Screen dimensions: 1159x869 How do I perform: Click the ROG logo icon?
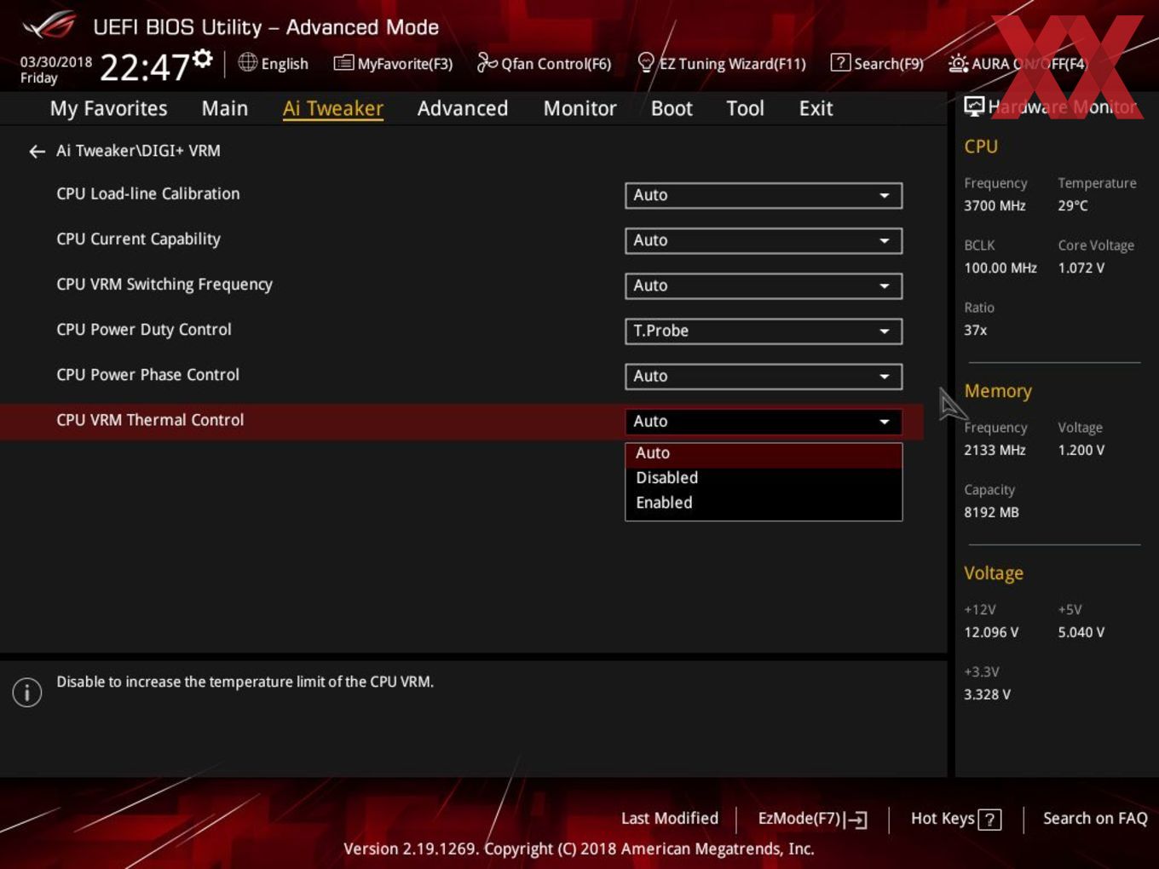tap(49, 26)
